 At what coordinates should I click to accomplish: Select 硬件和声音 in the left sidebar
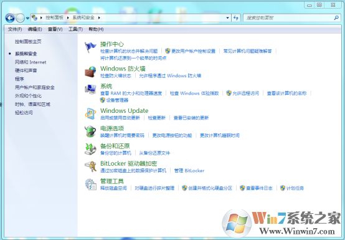26,70
